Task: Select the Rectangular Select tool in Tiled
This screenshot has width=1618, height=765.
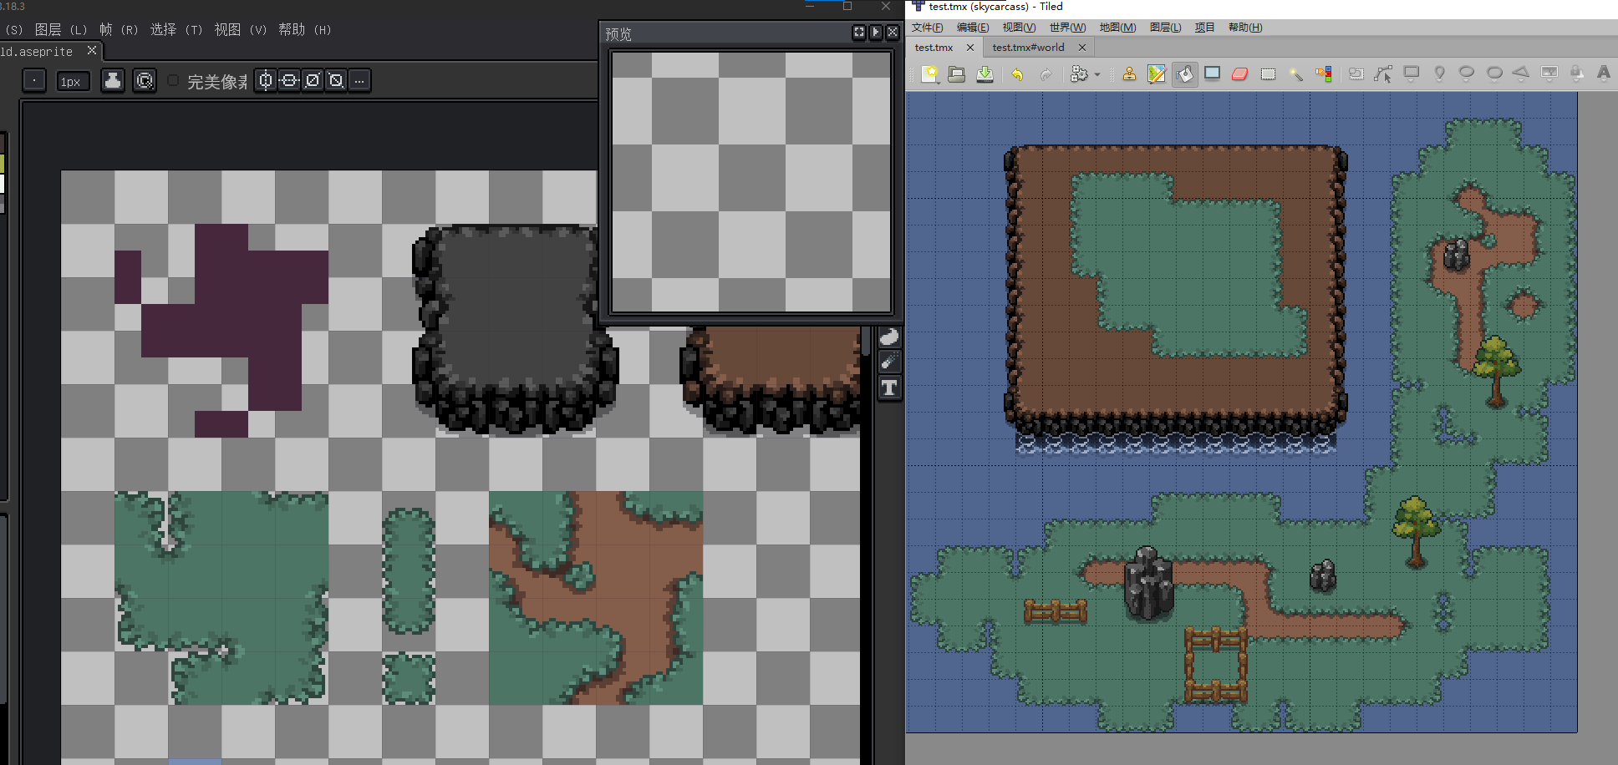Action: click(x=1268, y=74)
